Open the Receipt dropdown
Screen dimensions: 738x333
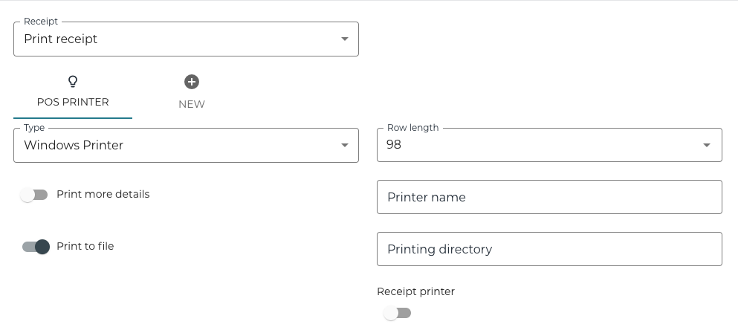pos(186,39)
